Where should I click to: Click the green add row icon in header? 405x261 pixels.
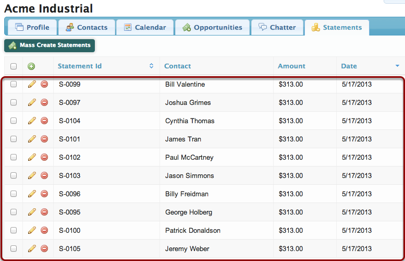click(31, 66)
